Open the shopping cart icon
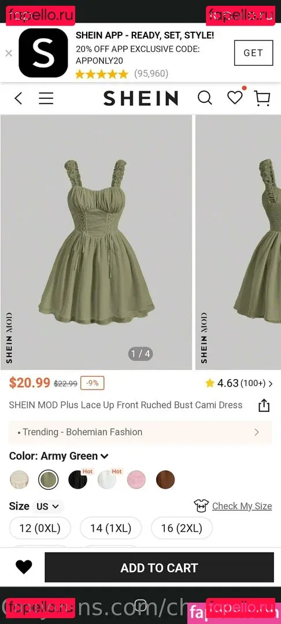Viewport: 281px width, 624px height. pyautogui.click(x=262, y=98)
